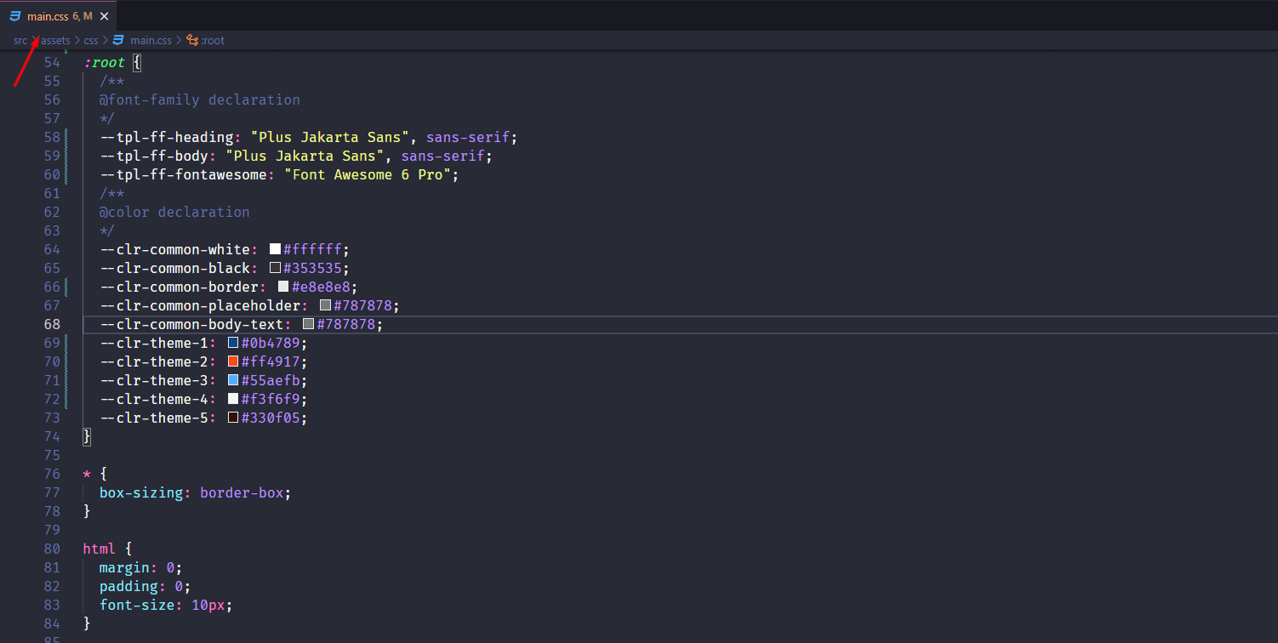Click line number 68 in gutter
Viewport: 1278px width, 643px height.
pyautogui.click(x=52, y=324)
